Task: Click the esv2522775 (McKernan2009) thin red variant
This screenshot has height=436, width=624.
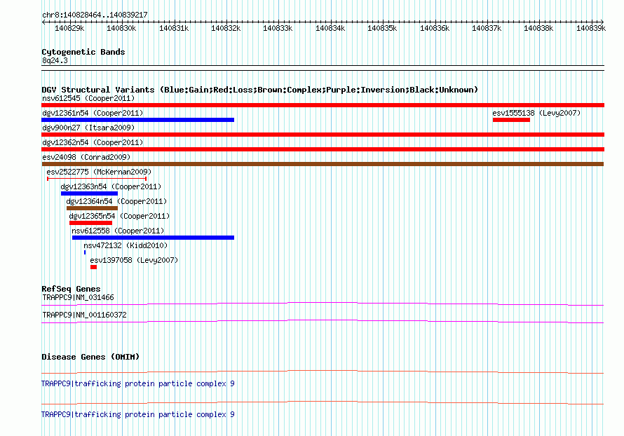Action: 97,179
